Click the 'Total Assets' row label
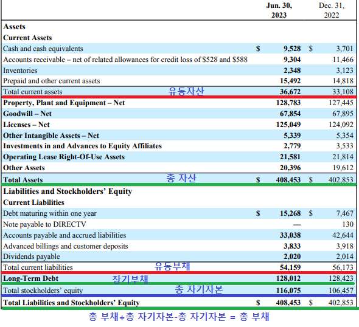359x327 pixels. pos(23,180)
